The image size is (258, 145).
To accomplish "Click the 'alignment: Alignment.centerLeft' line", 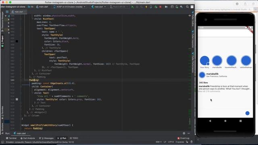I will click(x=54, y=90).
